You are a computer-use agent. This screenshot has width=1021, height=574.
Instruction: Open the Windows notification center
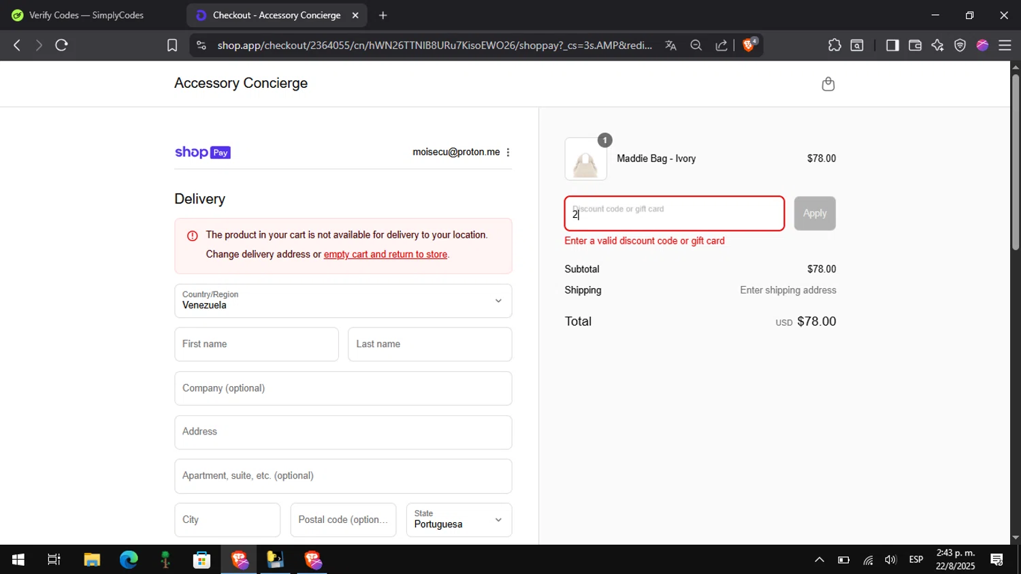[997, 560]
